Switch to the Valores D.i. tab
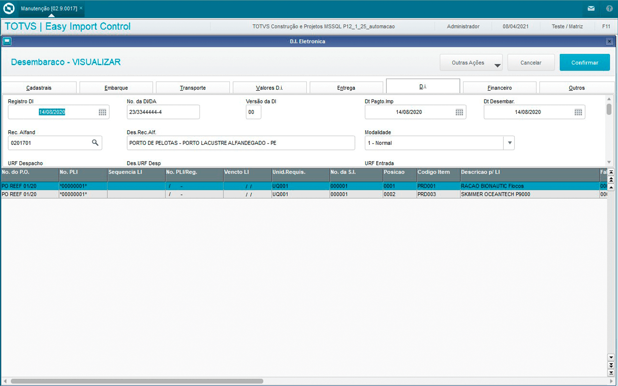 pos(269,88)
